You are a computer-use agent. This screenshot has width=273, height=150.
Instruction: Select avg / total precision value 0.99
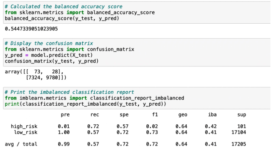[64, 144]
